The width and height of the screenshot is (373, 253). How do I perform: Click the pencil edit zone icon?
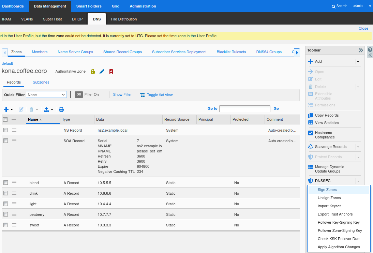[102, 72]
